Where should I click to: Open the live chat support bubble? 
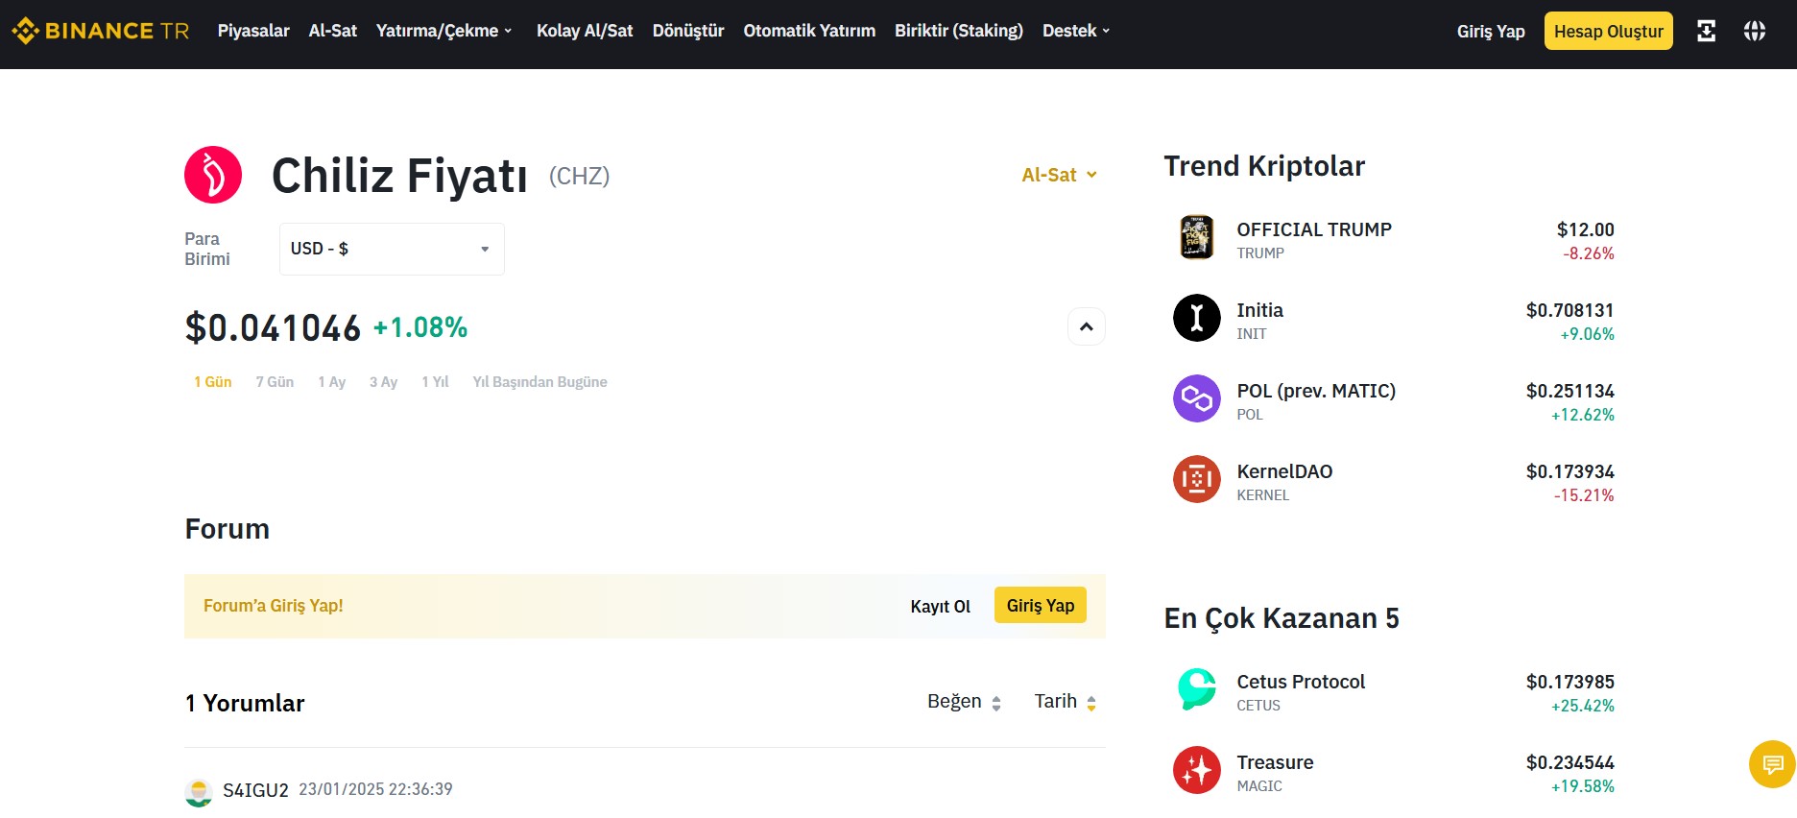1772,764
